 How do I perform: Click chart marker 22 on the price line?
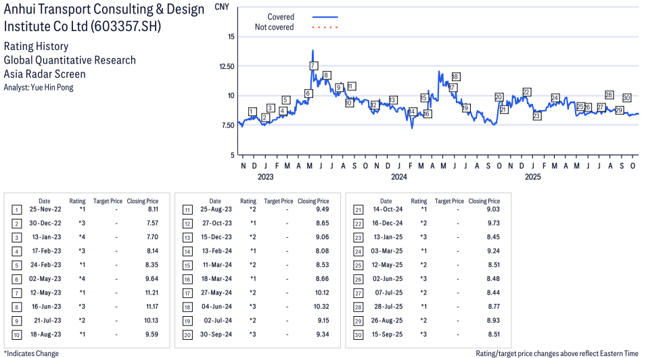coord(526,92)
